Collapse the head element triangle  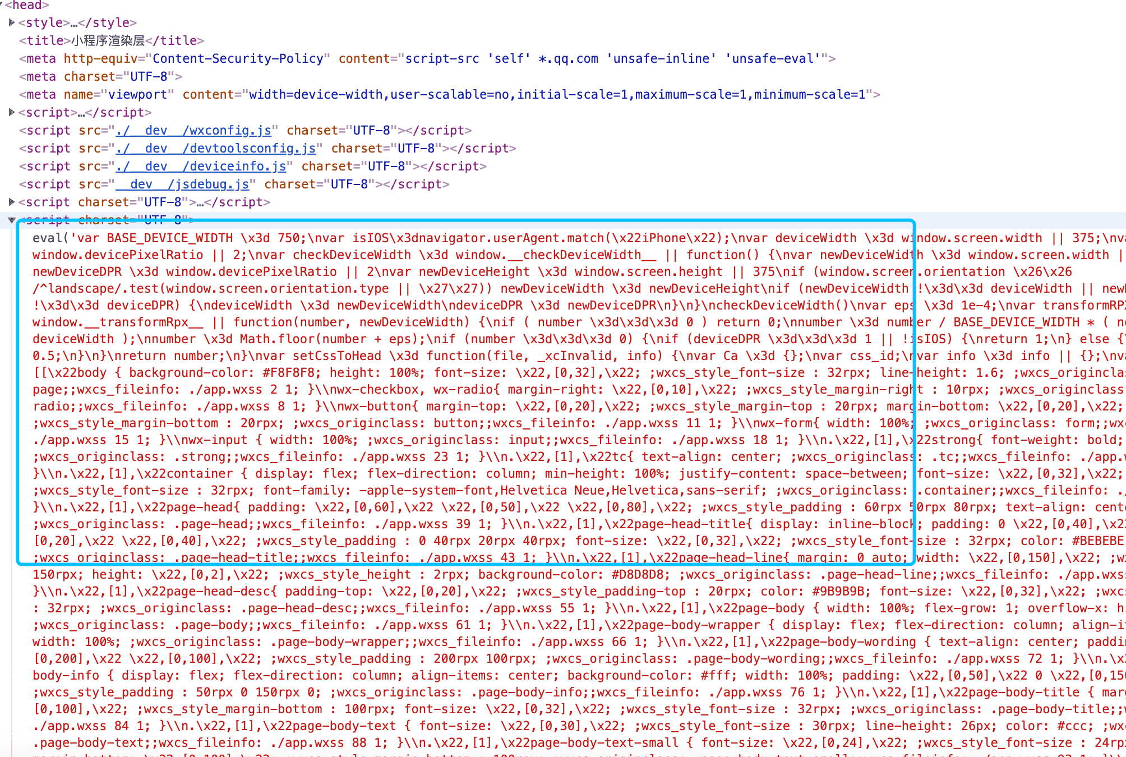[2, 5]
